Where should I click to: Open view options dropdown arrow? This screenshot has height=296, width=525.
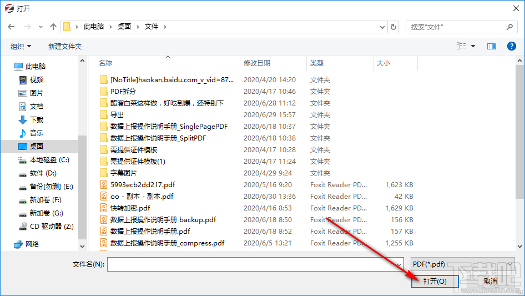pos(473,46)
